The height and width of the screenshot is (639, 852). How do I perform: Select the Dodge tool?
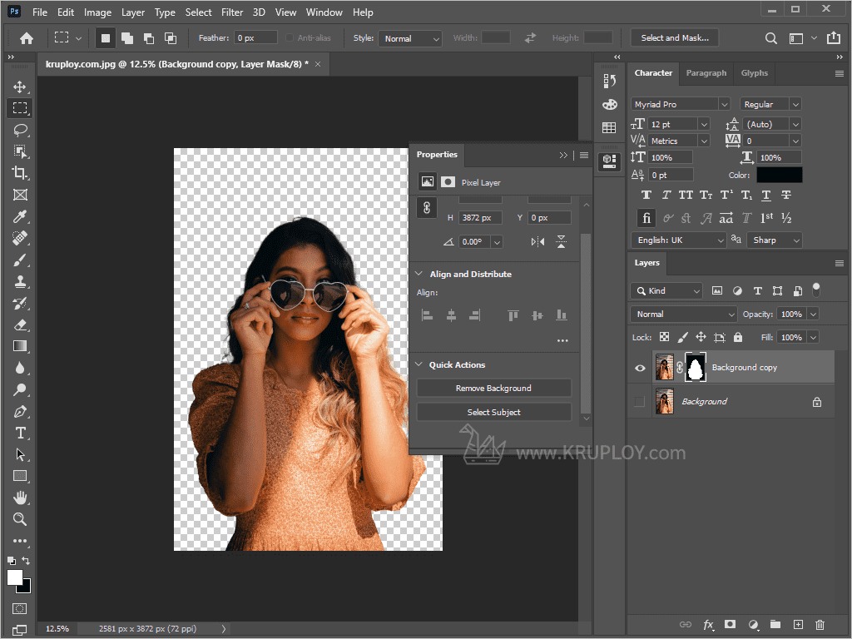click(20, 389)
